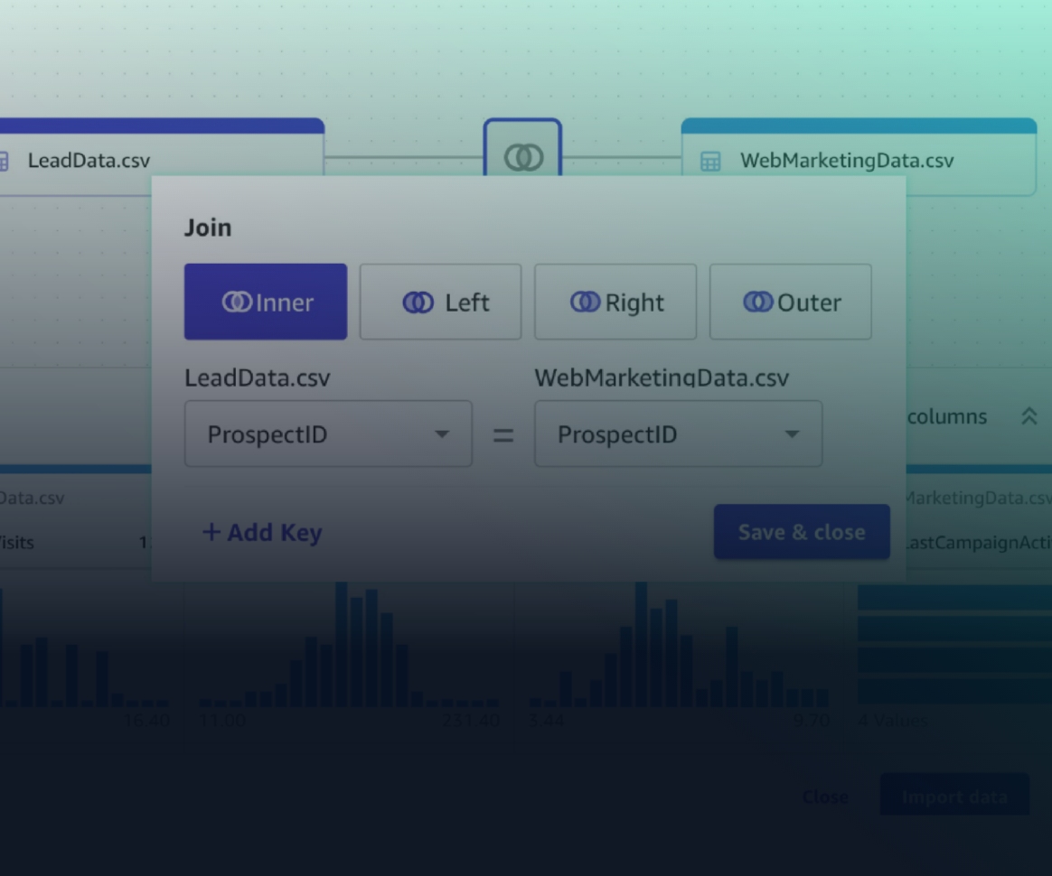Select the WebMarketingData.csv dataset node
This screenshot has height=876, width=1052.
859,157
